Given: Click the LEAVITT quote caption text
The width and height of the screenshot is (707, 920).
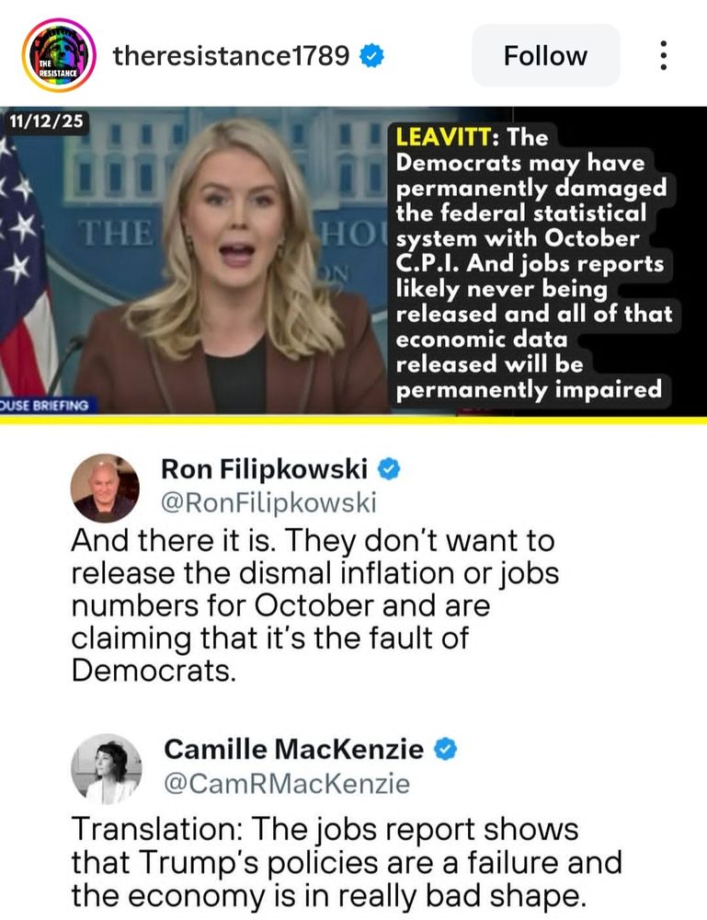Looking at the screenshot, I should point(532,263).
